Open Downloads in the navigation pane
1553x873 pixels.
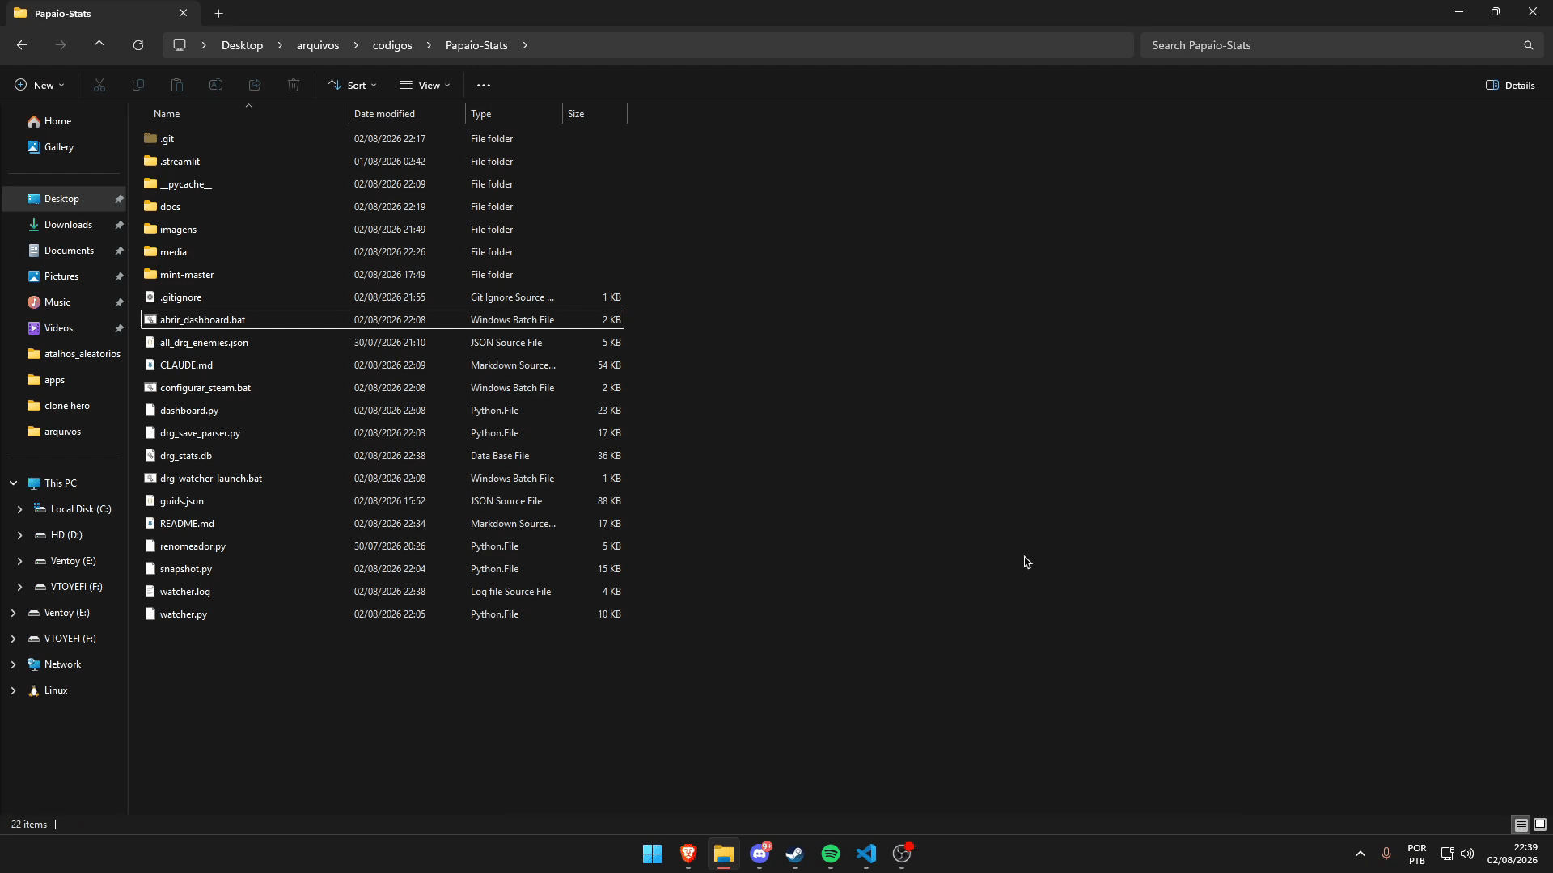click(x=64, y=225)
